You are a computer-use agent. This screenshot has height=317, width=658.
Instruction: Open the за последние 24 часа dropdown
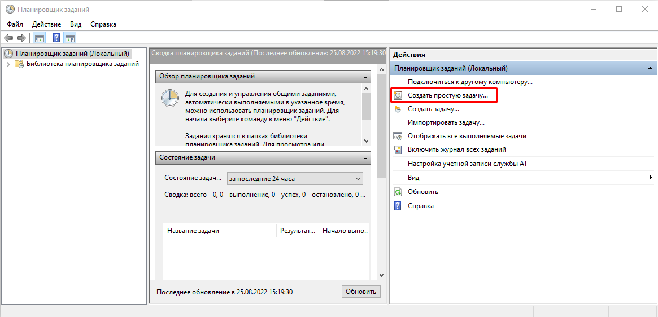coord(295,179)
